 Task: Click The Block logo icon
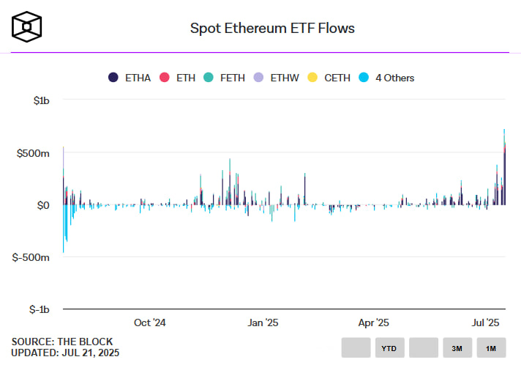tap(26, 26)
